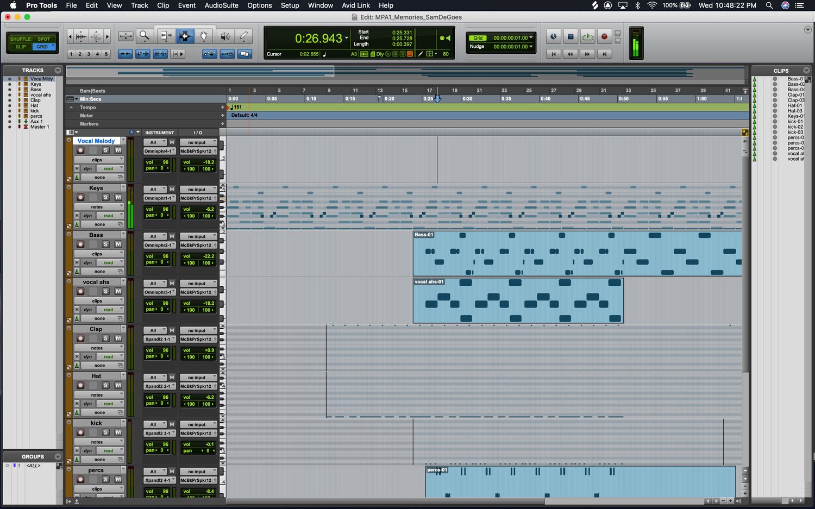The width and height of the screenshot is (815, 509).
Task: Open the Avid Link menu
Action: (356, 5)
